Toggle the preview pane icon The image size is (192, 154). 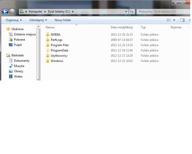click(x=182, y=20)
